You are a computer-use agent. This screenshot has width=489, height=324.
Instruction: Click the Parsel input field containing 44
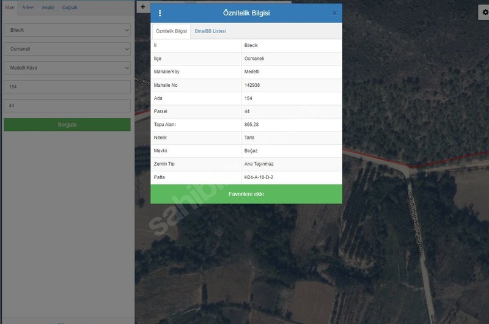coord(67,106)
